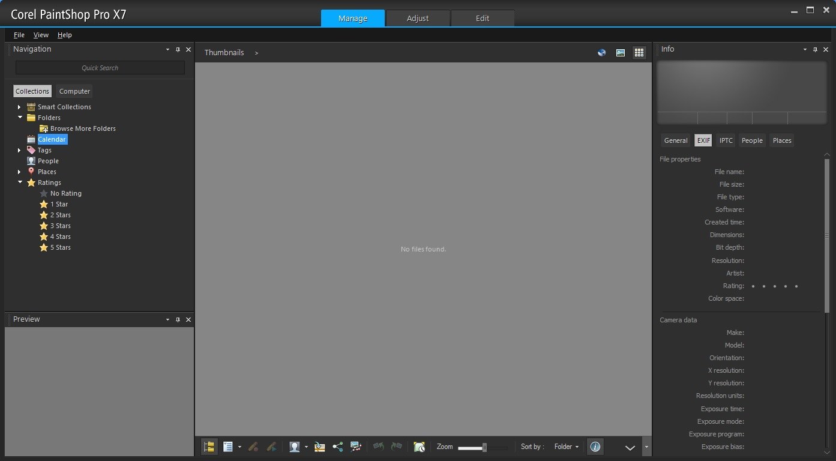This screenshot has height=461, width=836.
Task: Open the General tab in Info
Action: [676, 140]
